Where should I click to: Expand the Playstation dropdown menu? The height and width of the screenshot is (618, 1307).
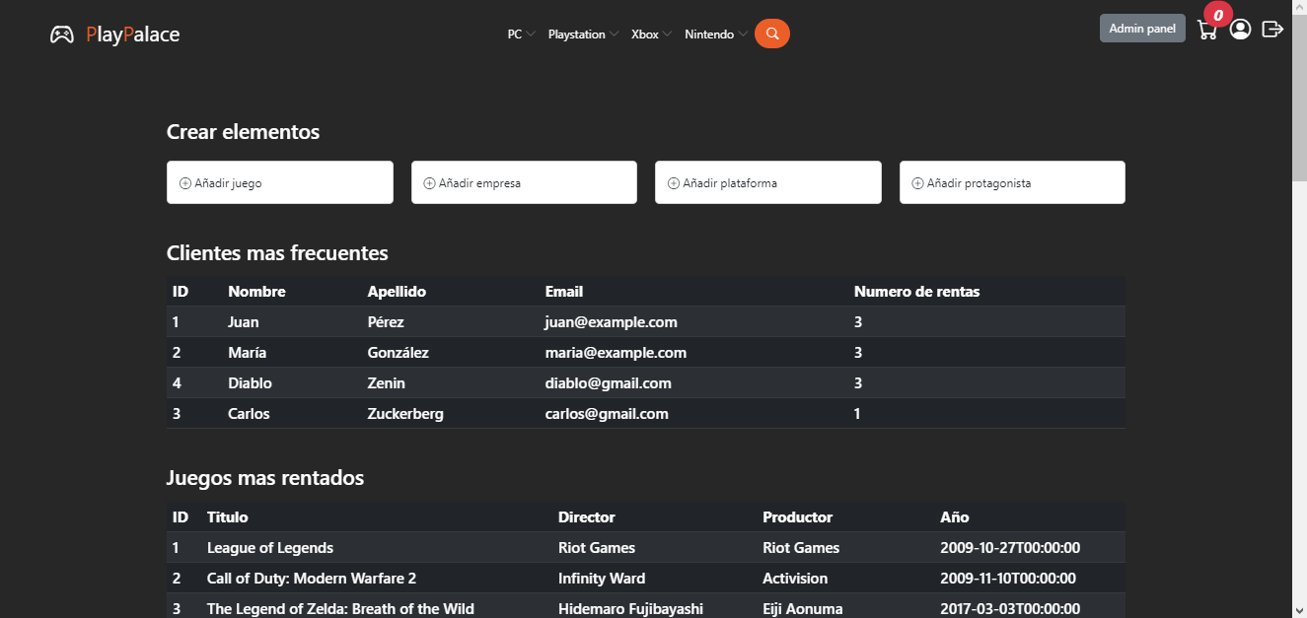tap(583, 34)
